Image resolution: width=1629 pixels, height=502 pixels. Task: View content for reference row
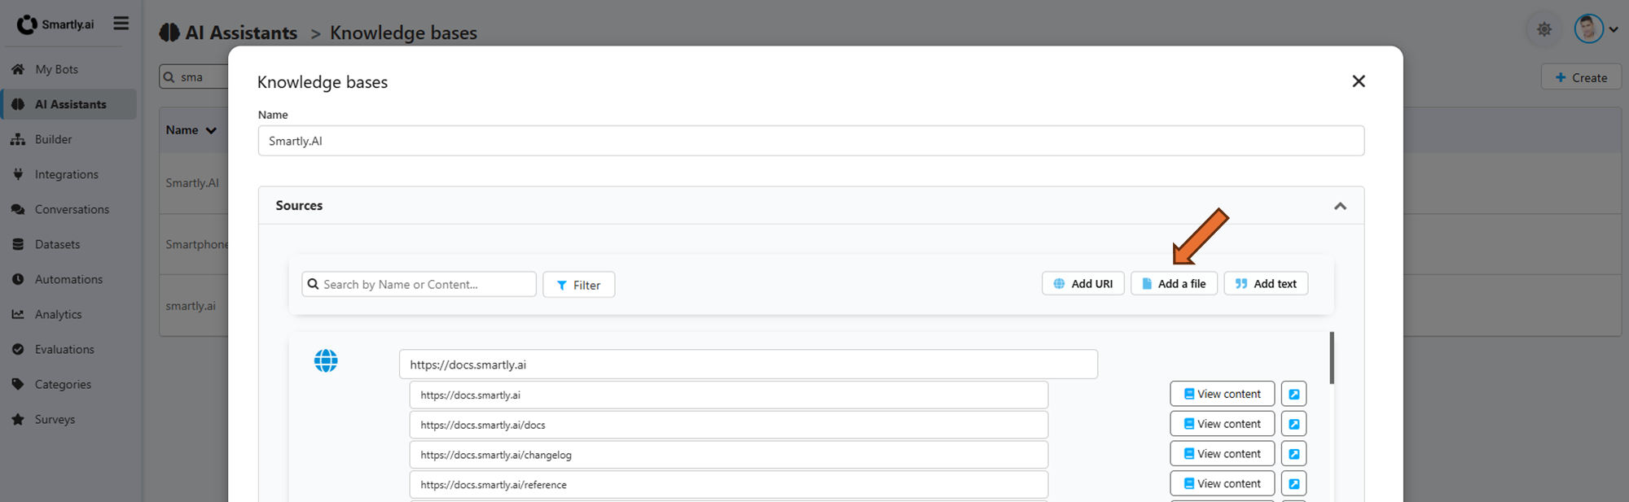[1222, 483]
